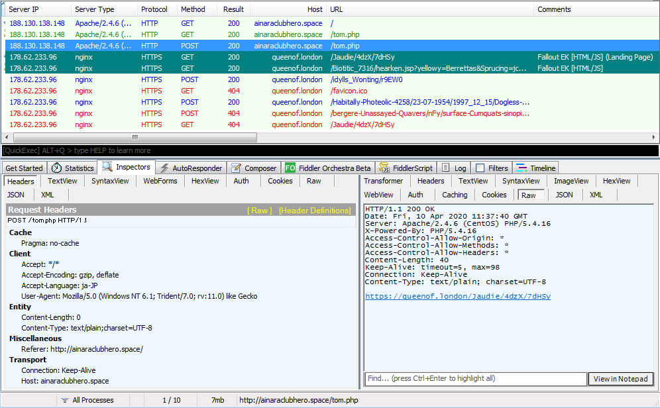Select request TextView inspector tab
Viewport: 660px width, 408px height.
[x=62, y=181]
